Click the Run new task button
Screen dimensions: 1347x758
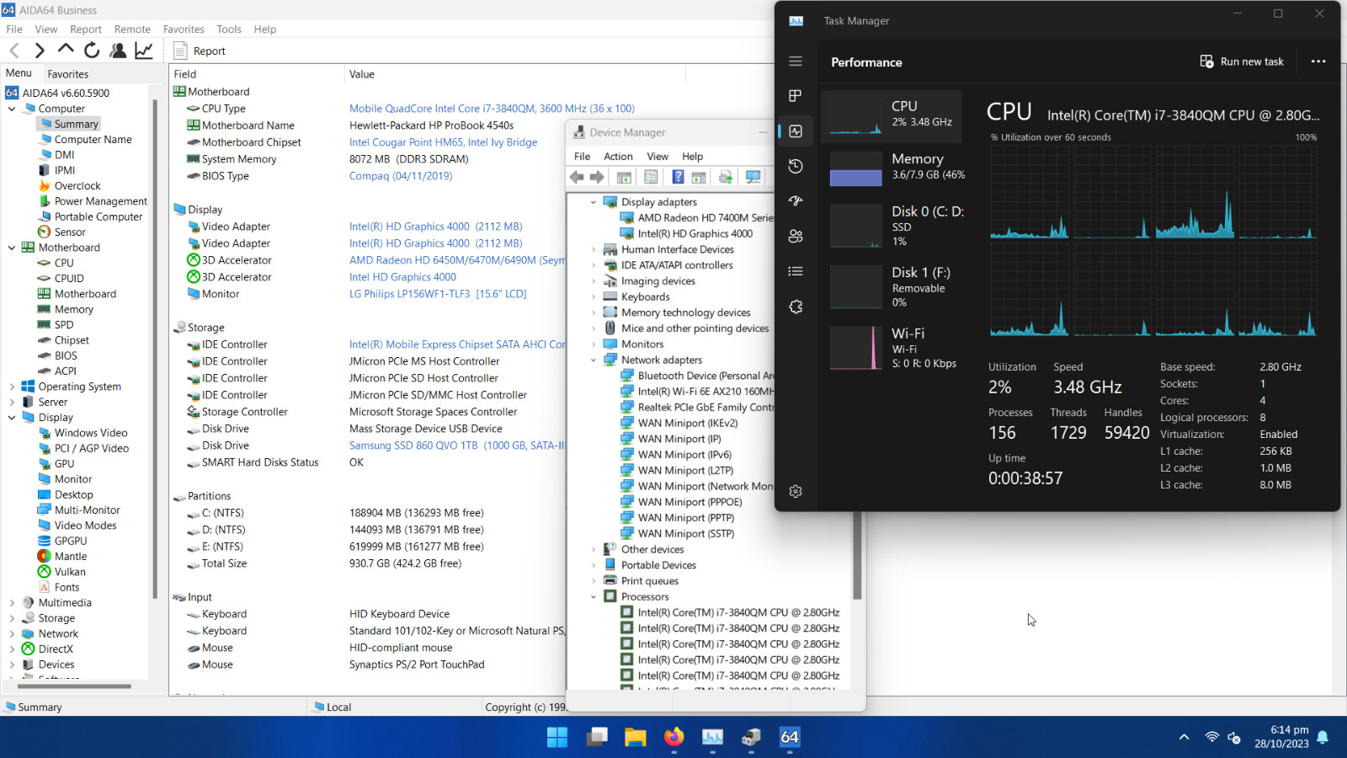tap(1242, 61)
